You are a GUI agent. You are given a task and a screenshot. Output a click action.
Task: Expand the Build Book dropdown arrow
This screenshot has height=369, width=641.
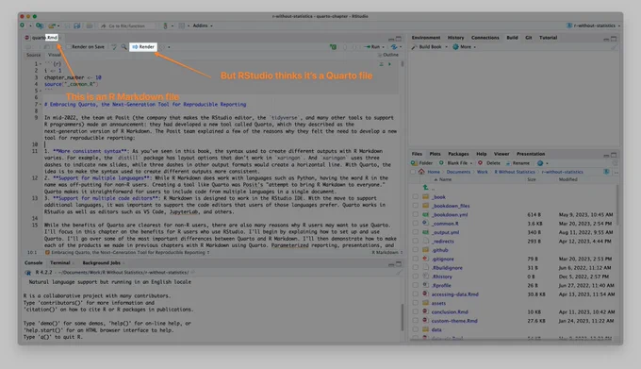click(446, 47)
